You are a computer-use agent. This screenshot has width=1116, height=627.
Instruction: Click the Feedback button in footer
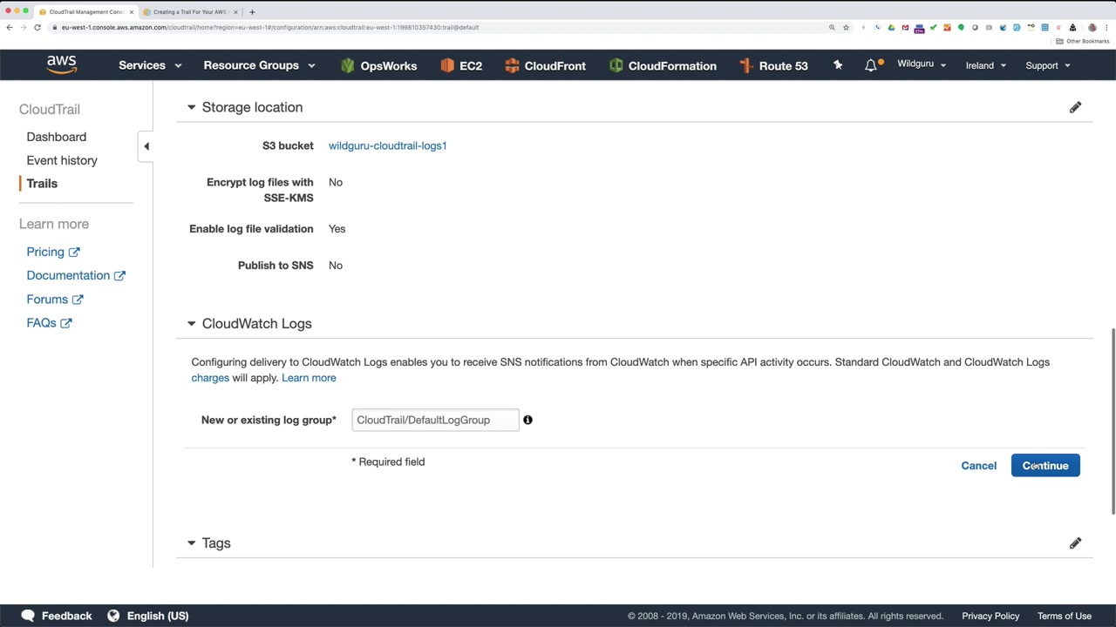click(x=56, y=616)
